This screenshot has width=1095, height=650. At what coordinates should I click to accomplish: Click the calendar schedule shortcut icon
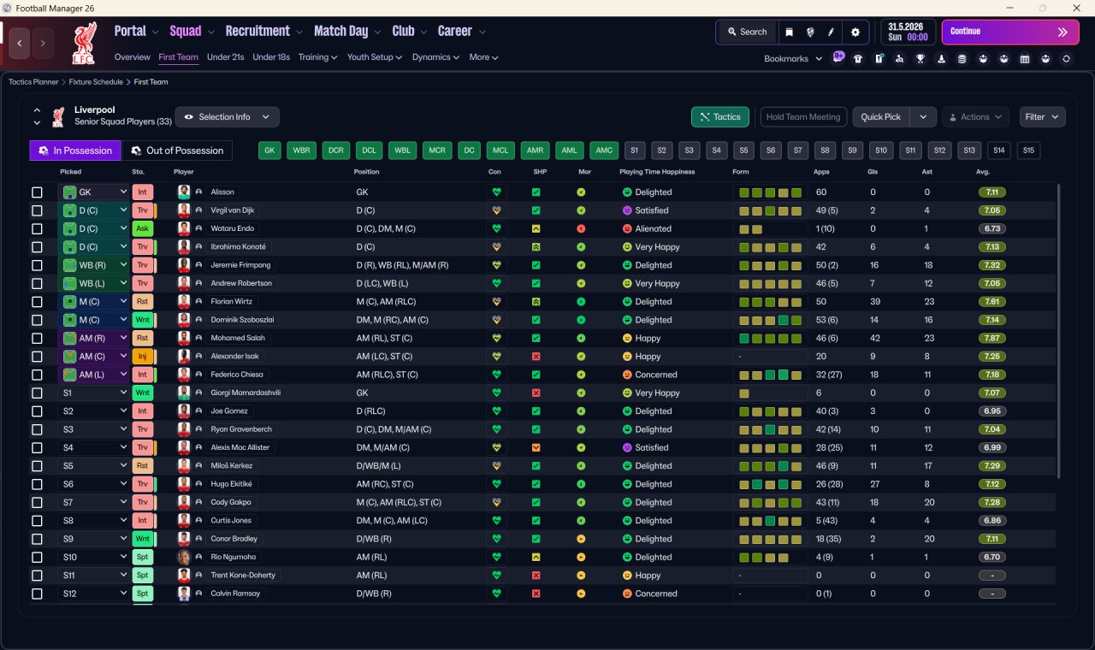coord(1024,59)
